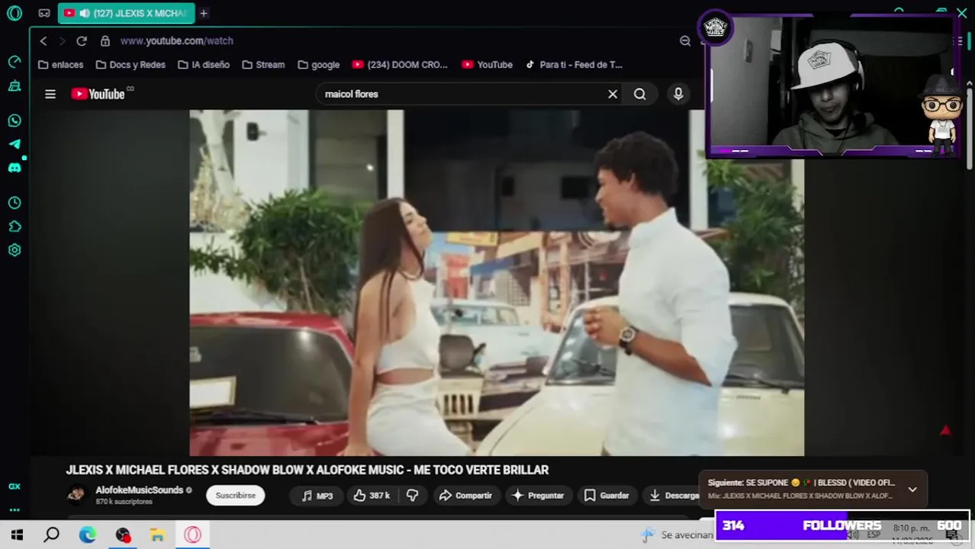Save video with Guardar button
Image resolution: width=975 pixels, height=549 pixels.
pyautogui.click(x=607, y=496)
